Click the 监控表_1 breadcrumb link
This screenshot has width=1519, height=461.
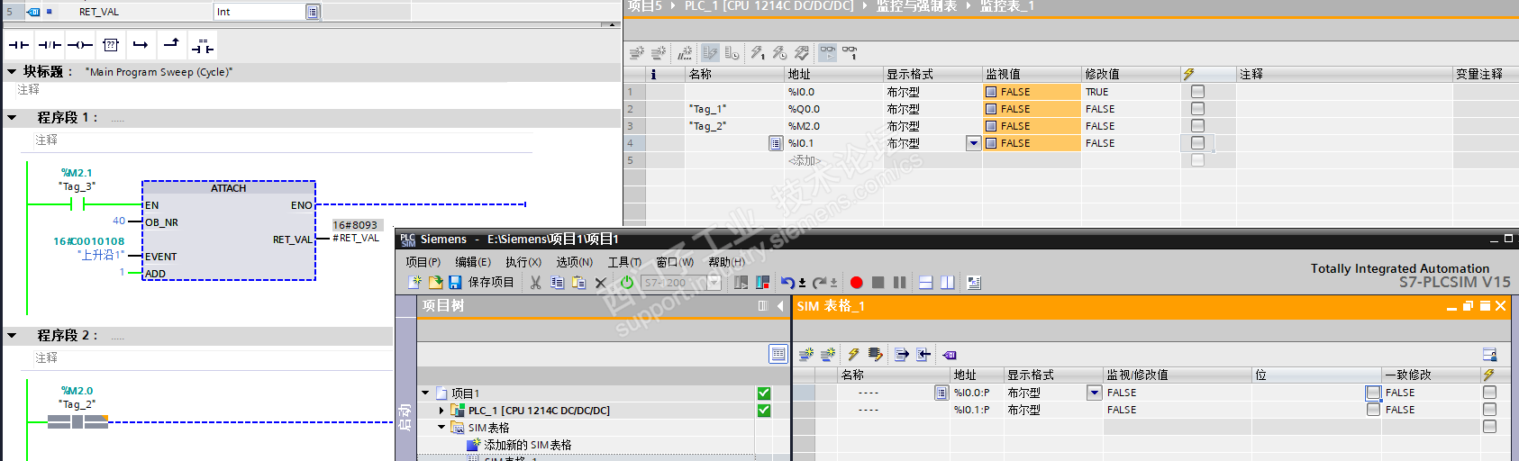point(1007,5)
